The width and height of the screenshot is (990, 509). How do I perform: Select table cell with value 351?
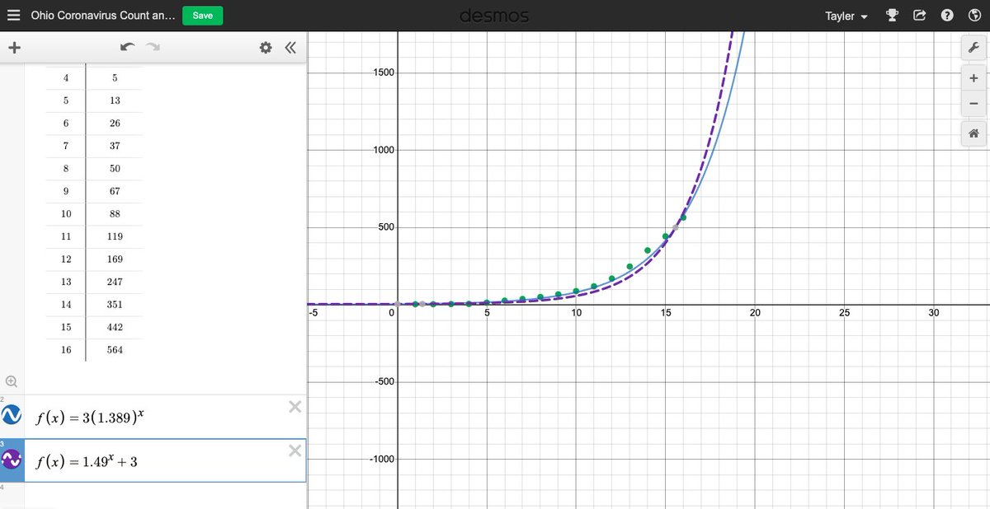pyautogui.click(x=115, y=305)
